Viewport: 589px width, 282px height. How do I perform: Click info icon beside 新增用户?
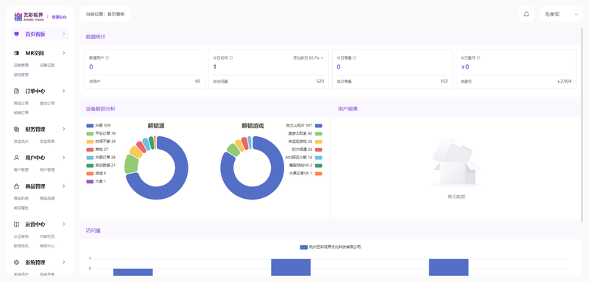point(107,58)
